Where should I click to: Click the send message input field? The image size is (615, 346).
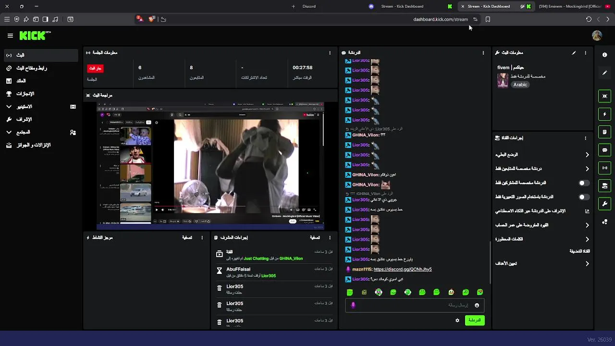click(415, 305)
